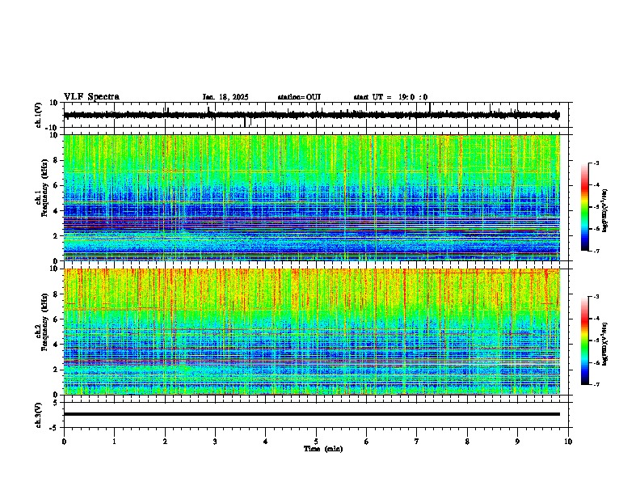640x495 pixels.
Task: Click inside the ch.2 spectrogram panel
Action: (311, 332)
